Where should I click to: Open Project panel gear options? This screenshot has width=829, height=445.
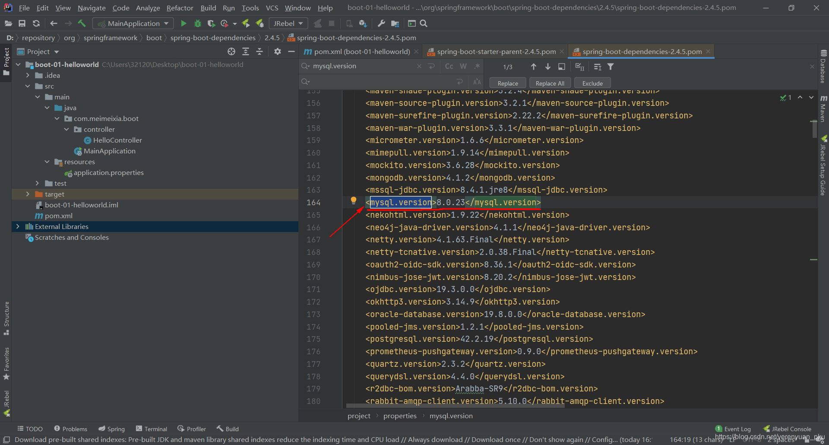tap(278, 51)
